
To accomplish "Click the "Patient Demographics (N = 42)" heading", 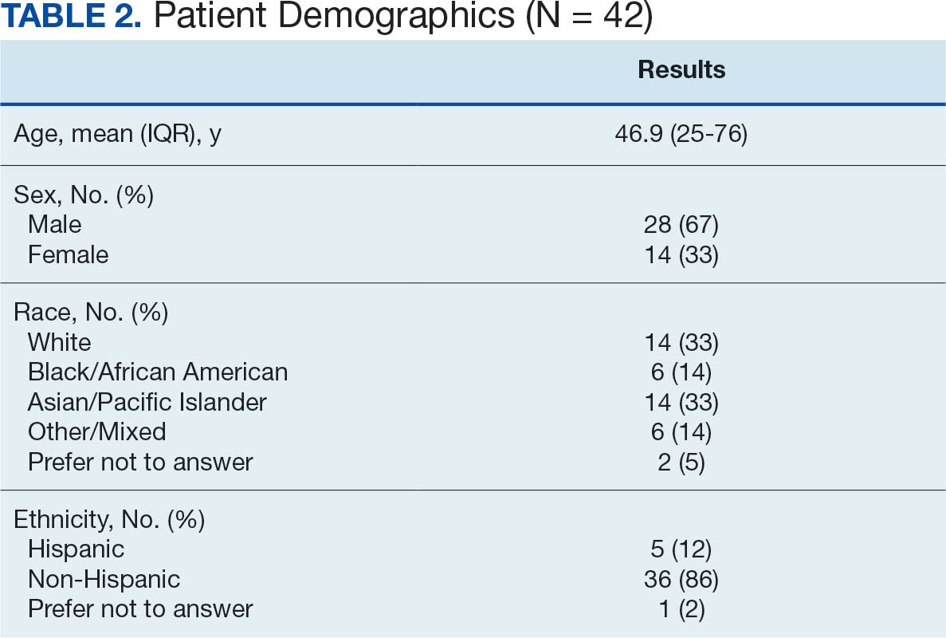I will [x=402, y=18].
